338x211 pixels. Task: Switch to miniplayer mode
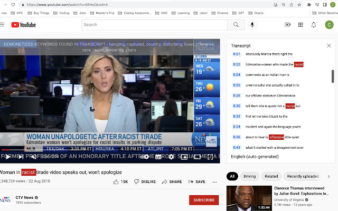click(x=184, y=157)
